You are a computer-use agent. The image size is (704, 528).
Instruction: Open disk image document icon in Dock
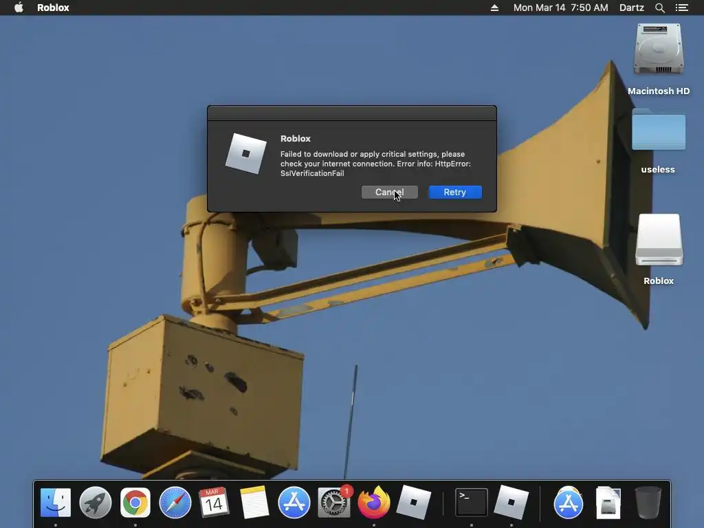608,503
